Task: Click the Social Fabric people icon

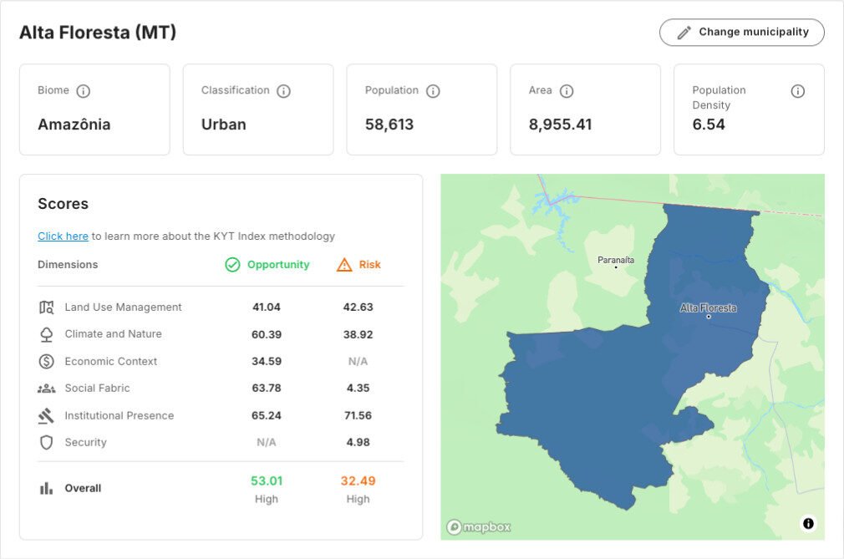Action: [47, 389]
